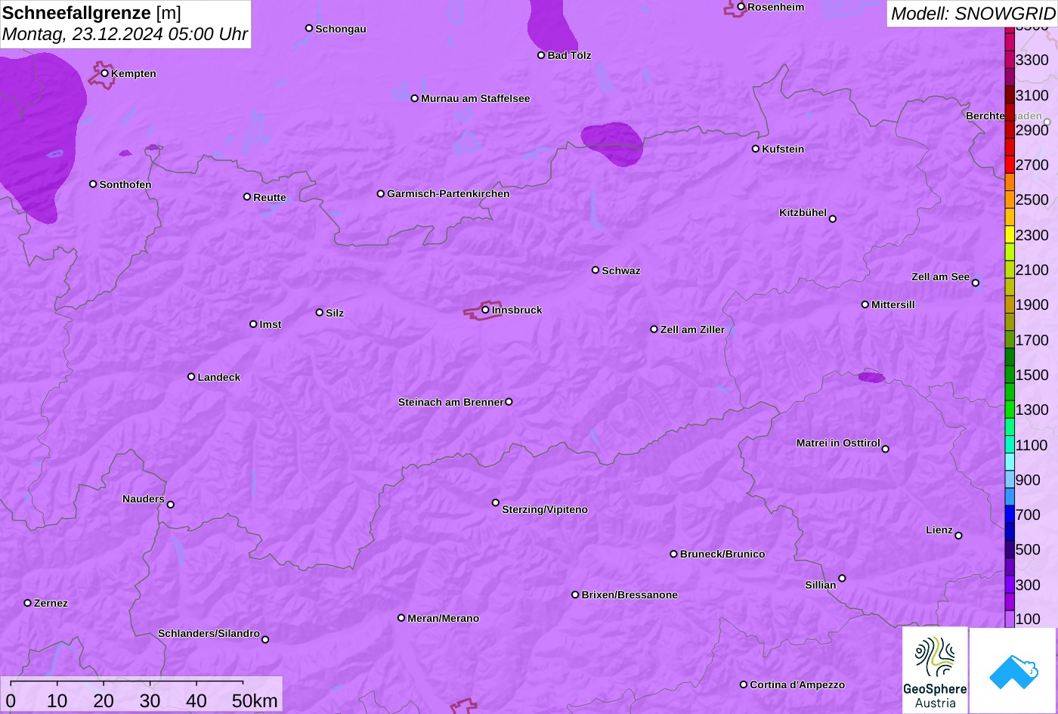The image size is (1058, 714).
Task: Click the Berchtesgaden label
Action: (x=1004, y=116)
